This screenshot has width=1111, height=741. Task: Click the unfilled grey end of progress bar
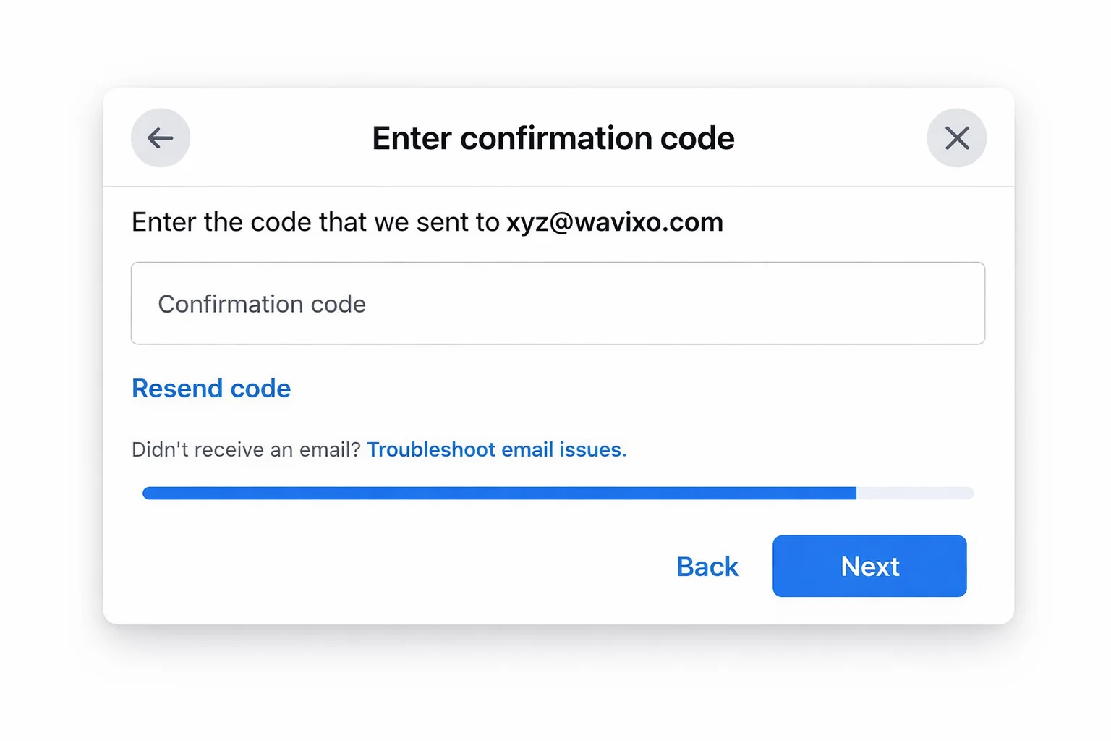[915, 494]
